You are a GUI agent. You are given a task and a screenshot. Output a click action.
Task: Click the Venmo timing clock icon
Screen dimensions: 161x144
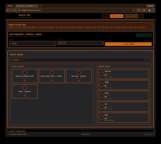point(105,84)
